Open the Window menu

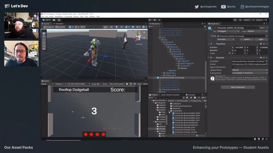92,17
